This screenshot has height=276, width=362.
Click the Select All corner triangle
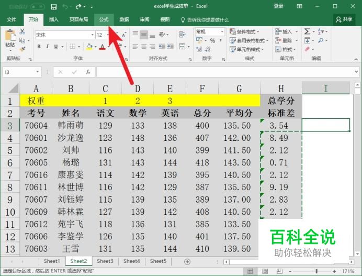point(14,88)
